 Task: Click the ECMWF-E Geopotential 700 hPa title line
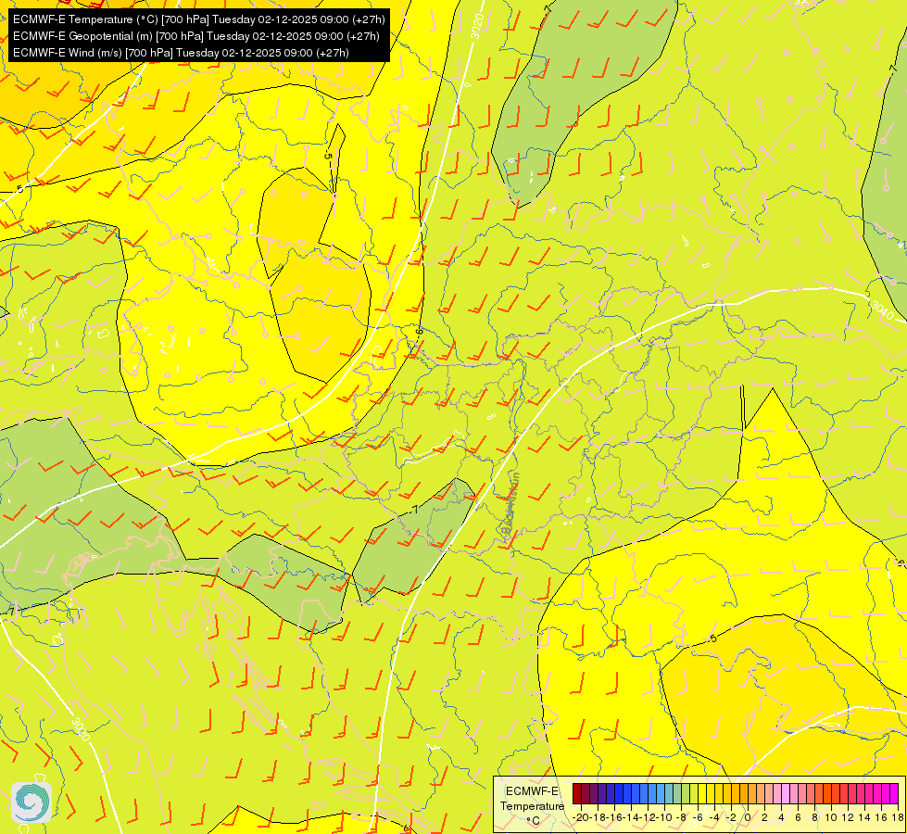pyautogui.click(x=196, y=36)
